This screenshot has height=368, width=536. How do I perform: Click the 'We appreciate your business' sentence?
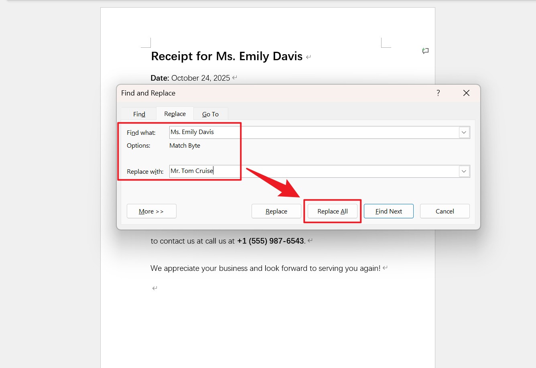(265, 268)
